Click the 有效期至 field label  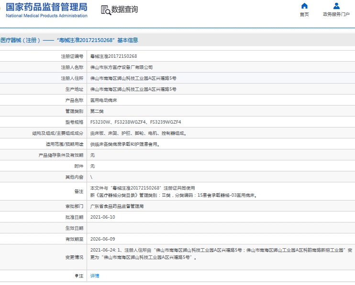pyautogui.click(x=75, y=239)
